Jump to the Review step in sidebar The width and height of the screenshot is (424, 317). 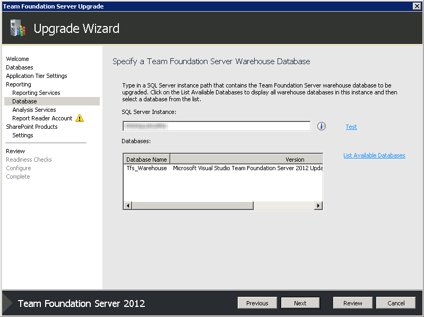[15, 151]
